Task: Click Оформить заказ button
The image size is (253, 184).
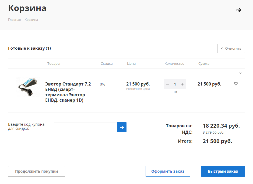Action: tap(168, 171)
